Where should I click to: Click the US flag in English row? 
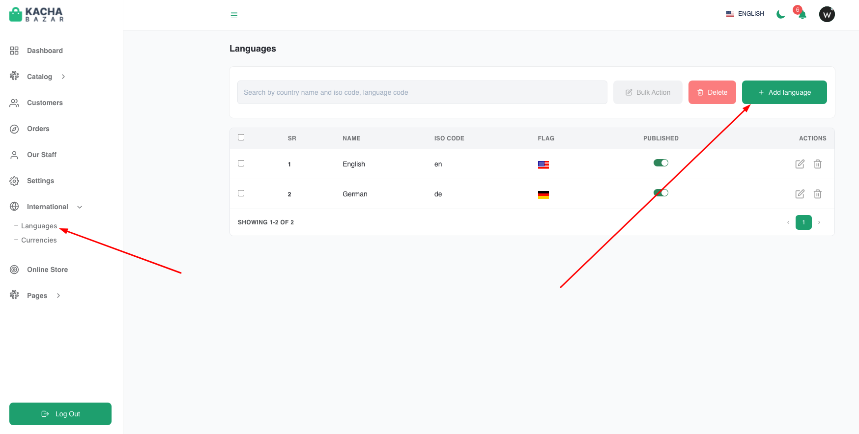[544, 165]
